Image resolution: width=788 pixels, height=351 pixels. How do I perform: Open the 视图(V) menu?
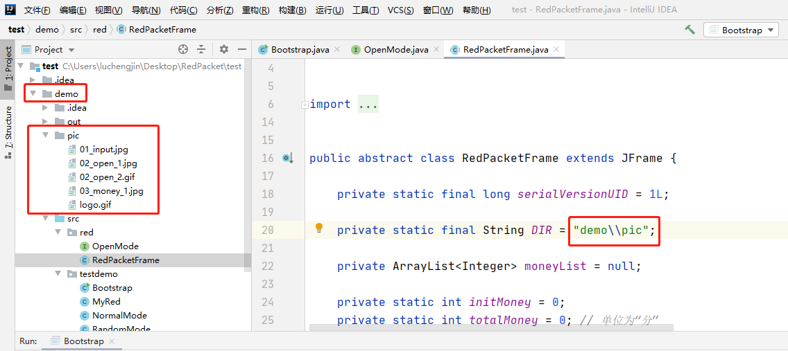pos(108,10)
